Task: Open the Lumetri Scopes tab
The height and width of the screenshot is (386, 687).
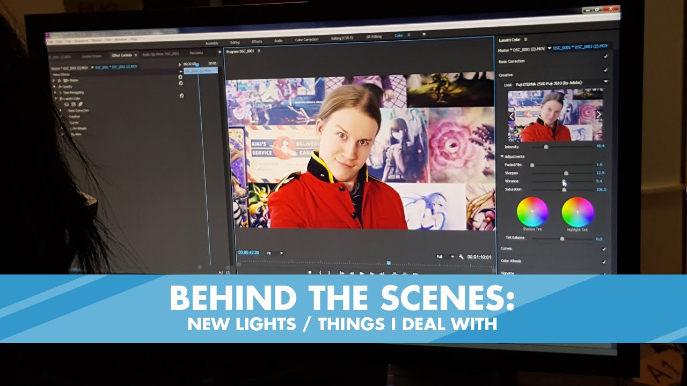Action: (92, 56)
